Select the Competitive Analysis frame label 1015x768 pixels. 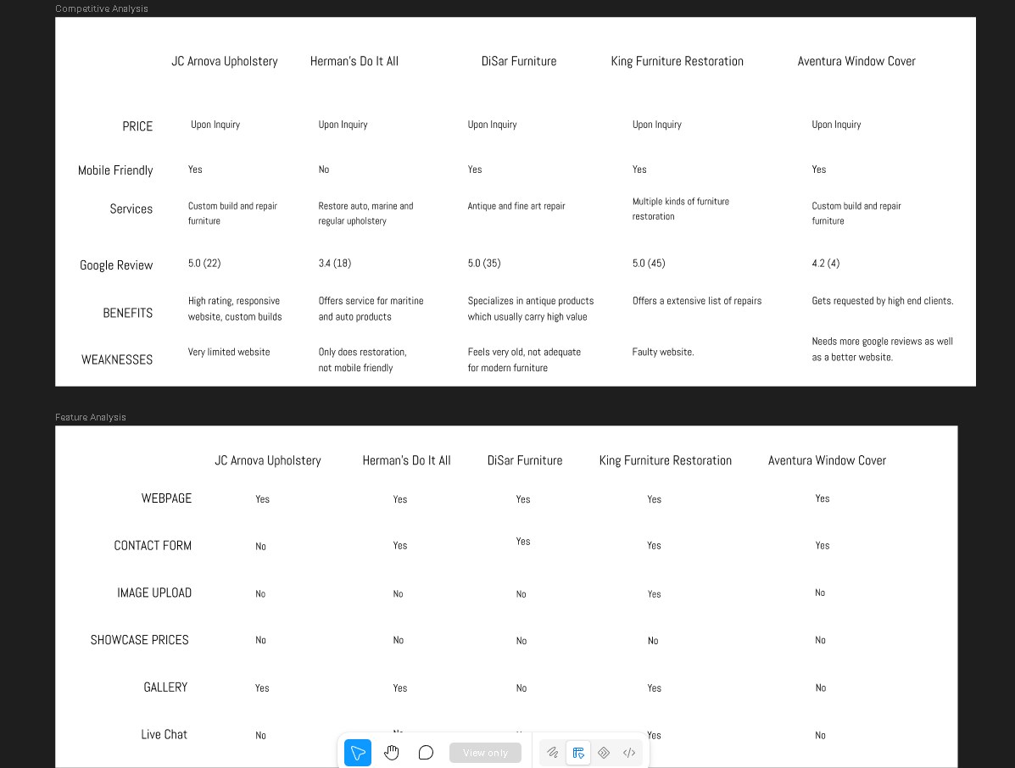point(102,8)
